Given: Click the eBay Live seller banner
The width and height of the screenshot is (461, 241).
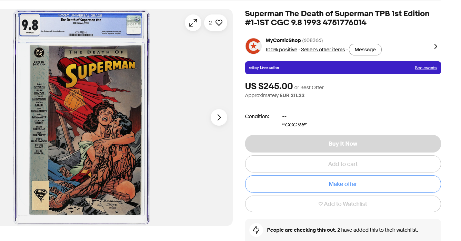Looking at the screenshot, I should (343, 67).
